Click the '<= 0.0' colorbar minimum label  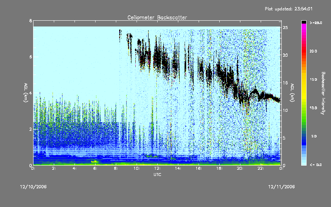[316, 165]
